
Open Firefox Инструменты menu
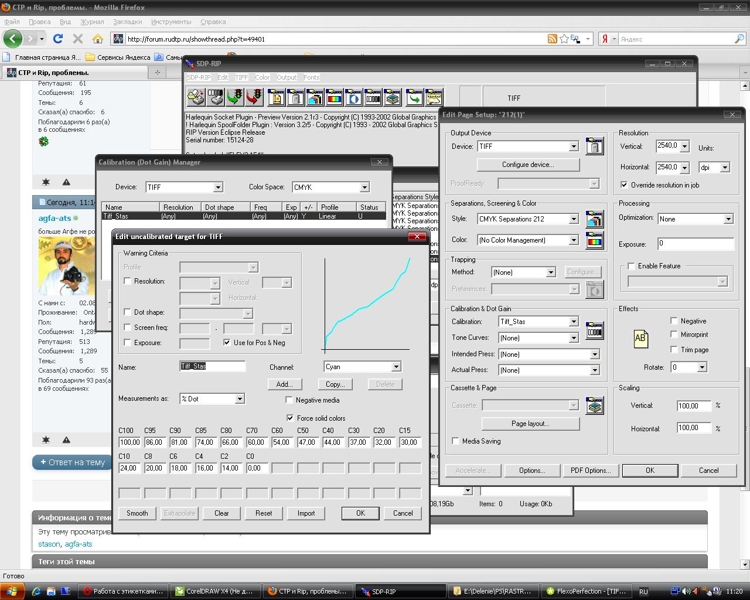click(171, 22)
